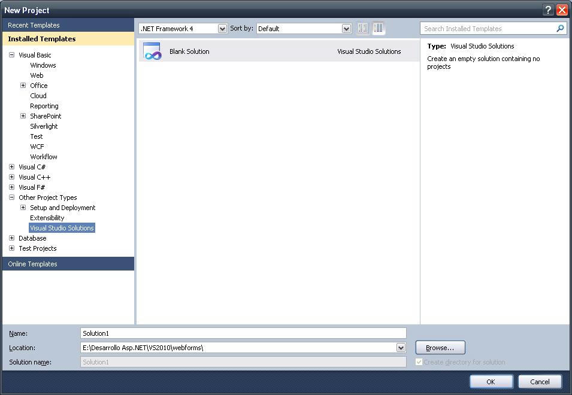Expand the Setup and Deployment node
This screenshot has height=395, width=572.
click(23, 208)
